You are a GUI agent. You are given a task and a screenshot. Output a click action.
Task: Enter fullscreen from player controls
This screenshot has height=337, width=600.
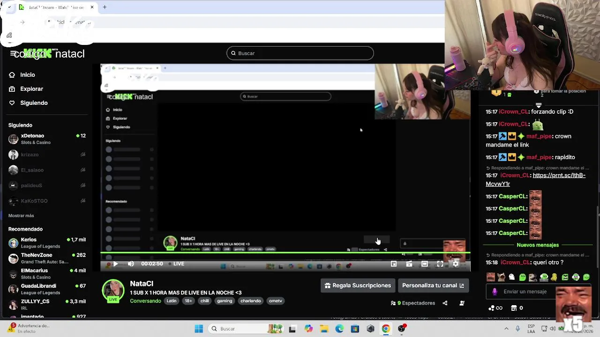pyautogui.click(x=440, y=264)
